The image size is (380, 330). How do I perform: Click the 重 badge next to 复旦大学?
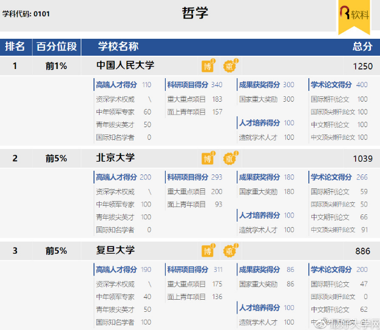point(230,251)
